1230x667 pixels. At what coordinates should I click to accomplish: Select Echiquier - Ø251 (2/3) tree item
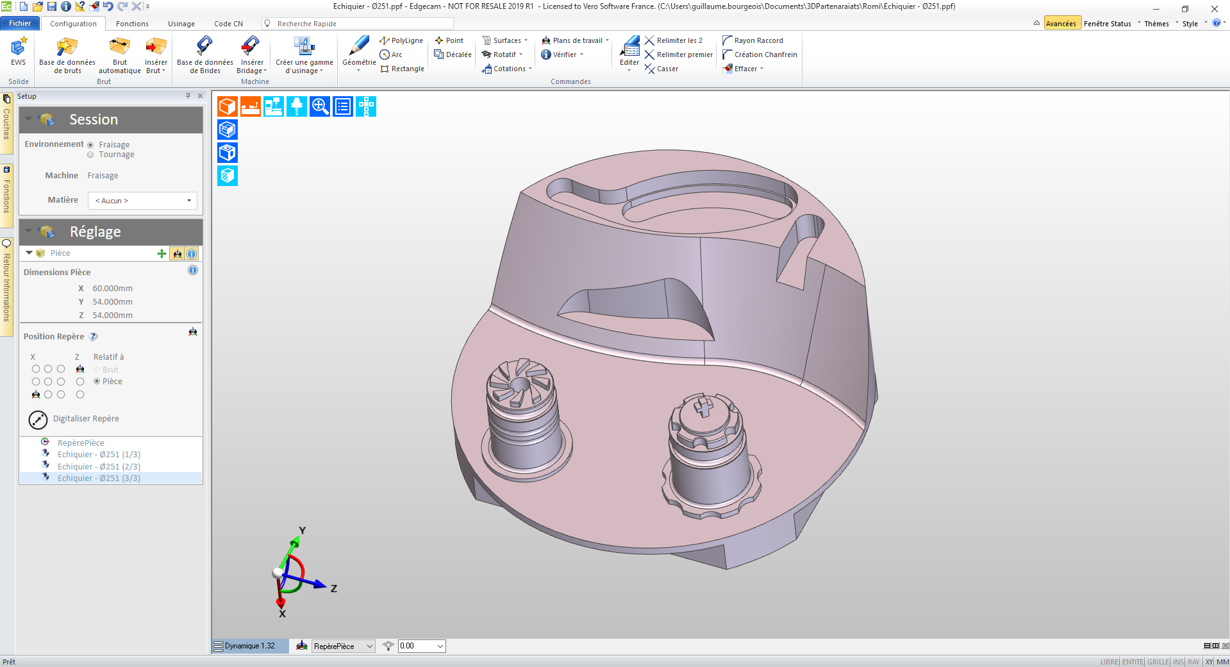(99, 466)
